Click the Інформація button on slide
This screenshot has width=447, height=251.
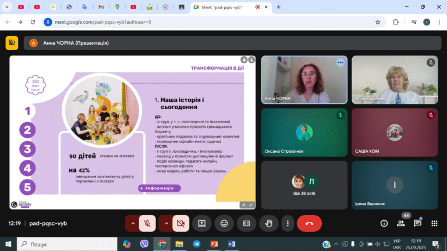click(x=159, y=188)
